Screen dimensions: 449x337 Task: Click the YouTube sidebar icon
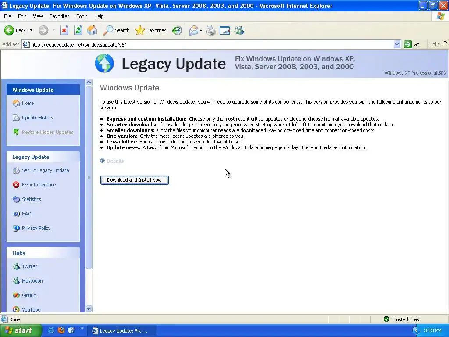16,309
